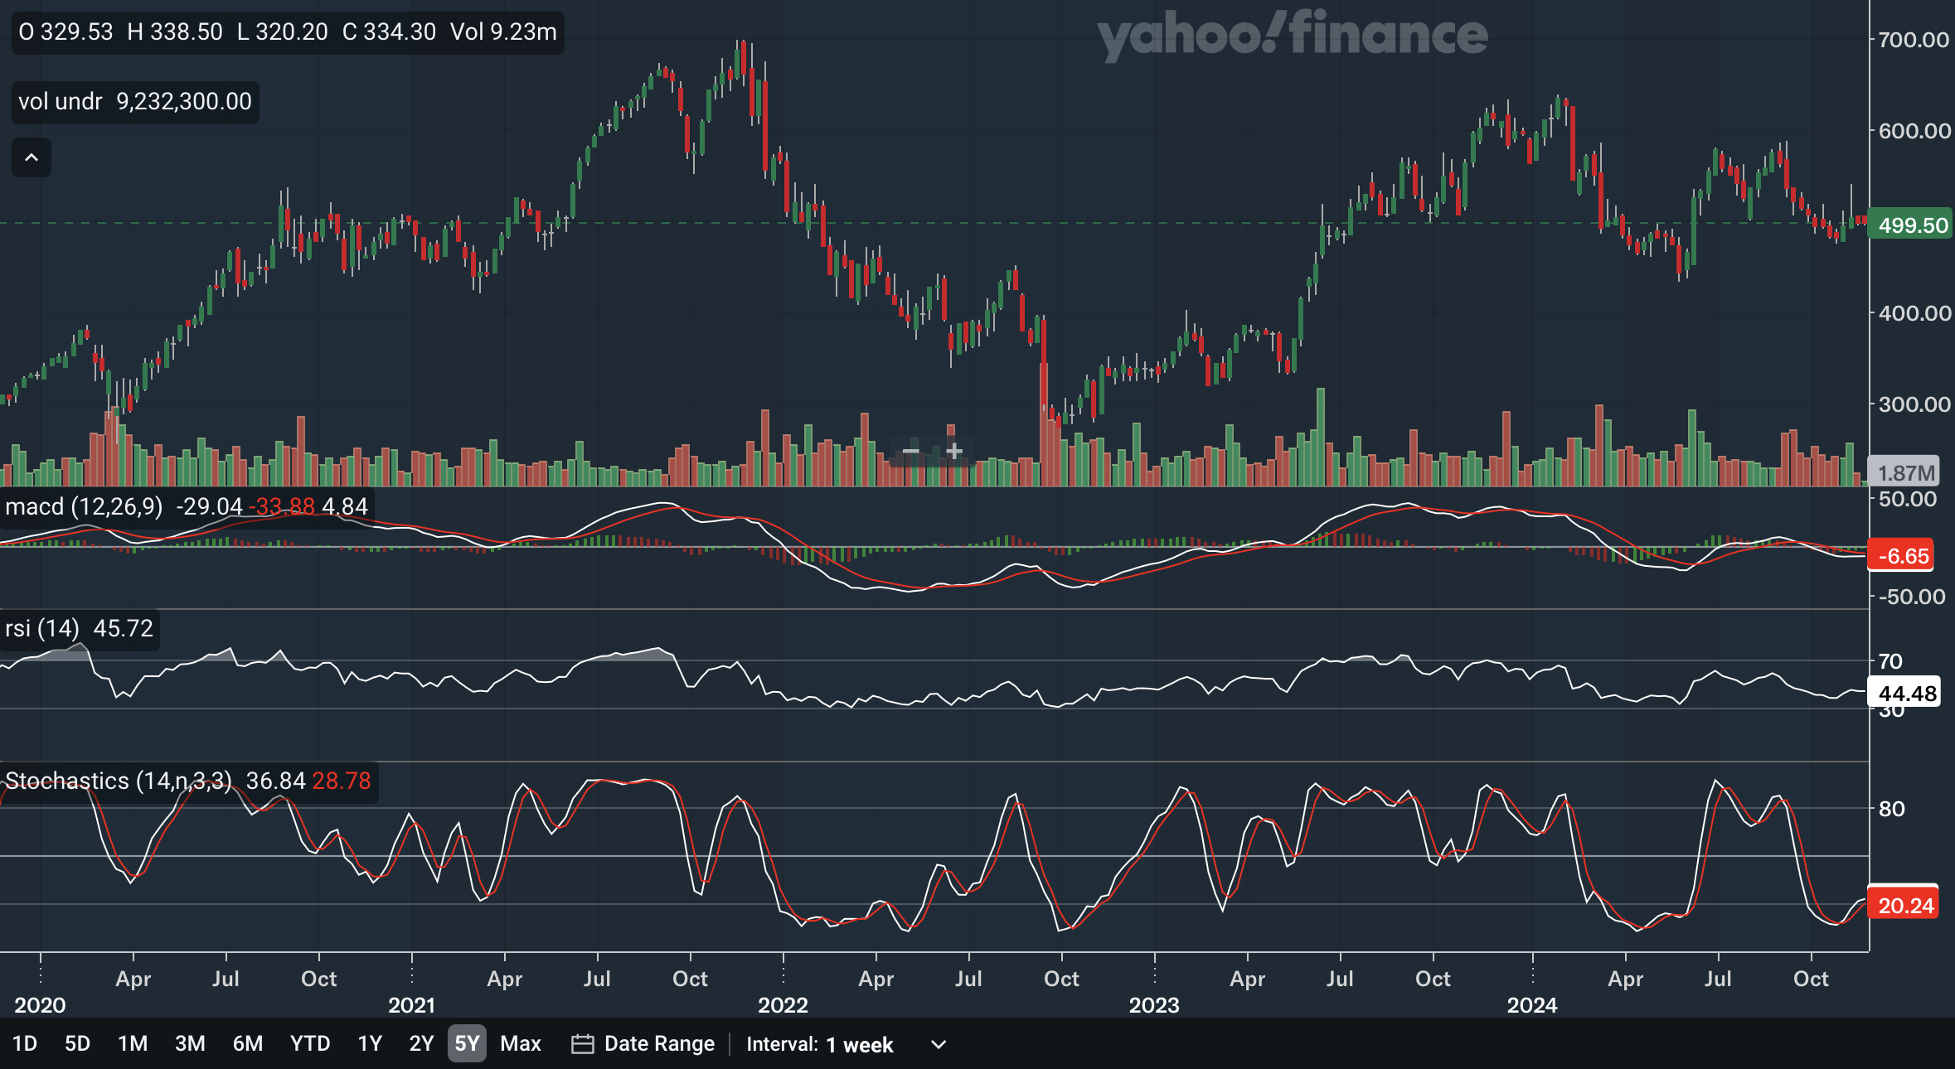
Task: Select the 1Y range
Action: tap(370, 1044)
